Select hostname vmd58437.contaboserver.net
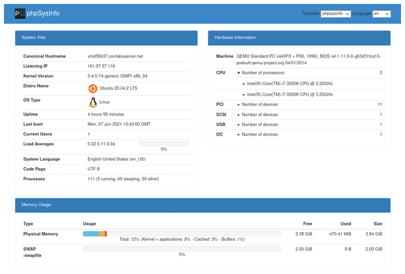The width and height of the screenshot is (405, 274). pyautogui.click(x=115, y=56)
